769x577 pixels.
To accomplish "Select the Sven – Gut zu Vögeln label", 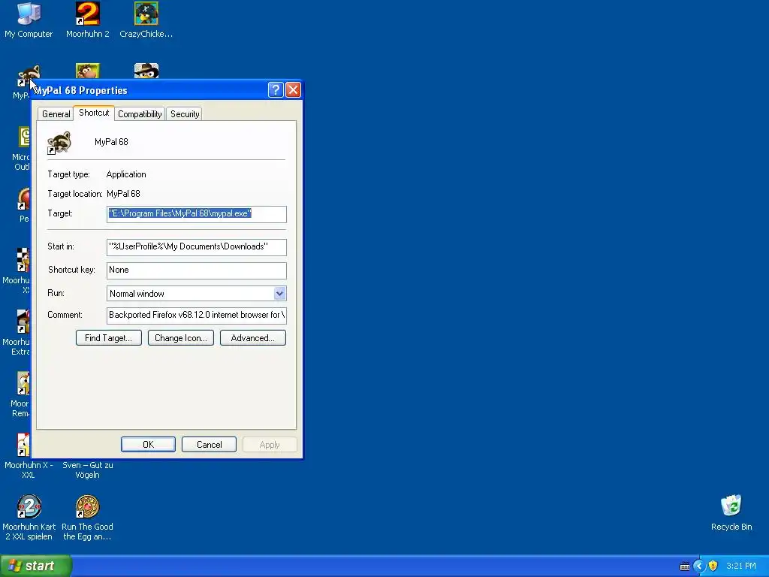I will (87, 470).
